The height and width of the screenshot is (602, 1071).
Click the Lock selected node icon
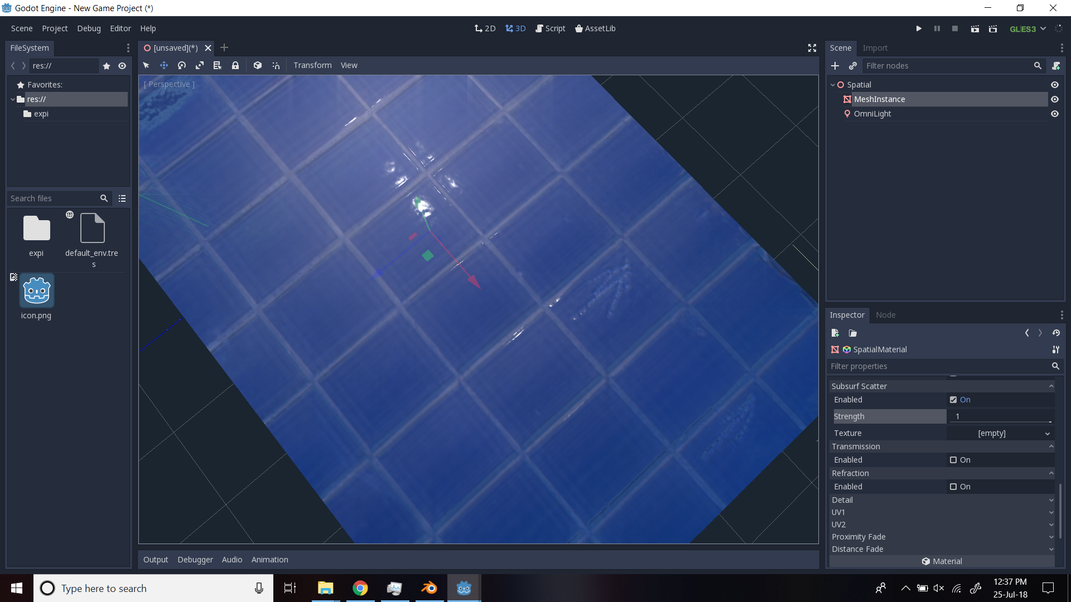coord(235,65)
